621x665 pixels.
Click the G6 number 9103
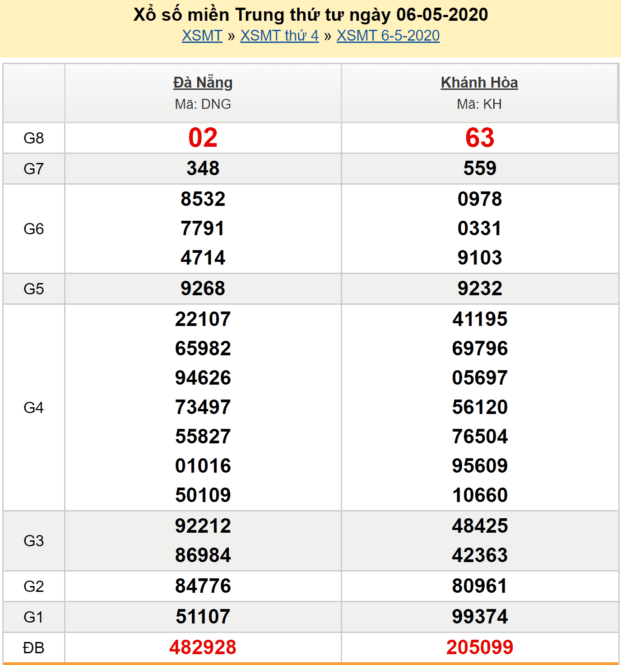click(480, 258)
